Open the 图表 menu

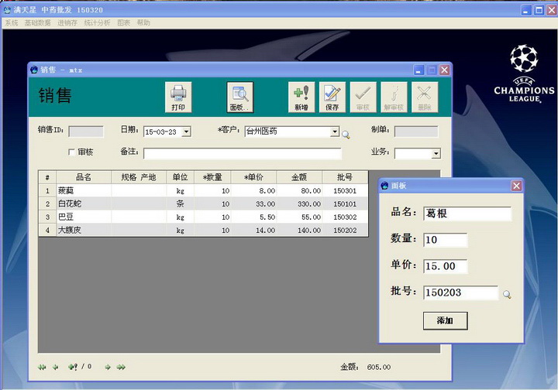123,22
